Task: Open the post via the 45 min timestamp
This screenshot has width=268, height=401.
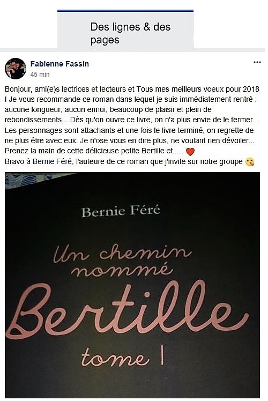Action: (x=40, y=75)
